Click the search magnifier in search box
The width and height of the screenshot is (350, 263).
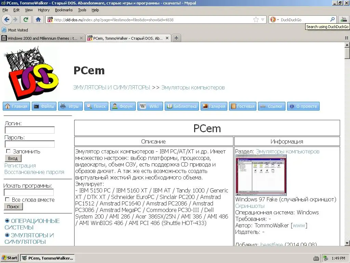click(x=332, y=20)
